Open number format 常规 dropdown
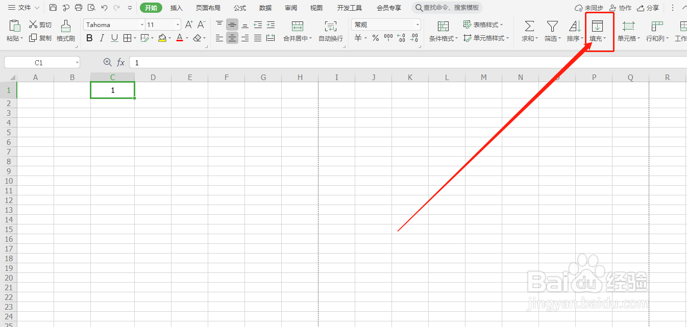The image size is (687, 327). 418,25
